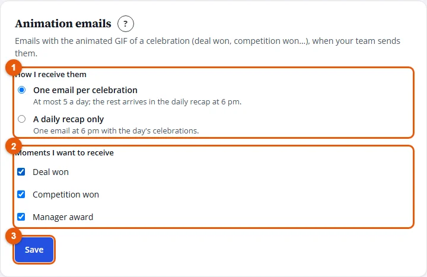Select the One email per celebration radio
Viewport: 427px width, 277px height.
point(21,90)
